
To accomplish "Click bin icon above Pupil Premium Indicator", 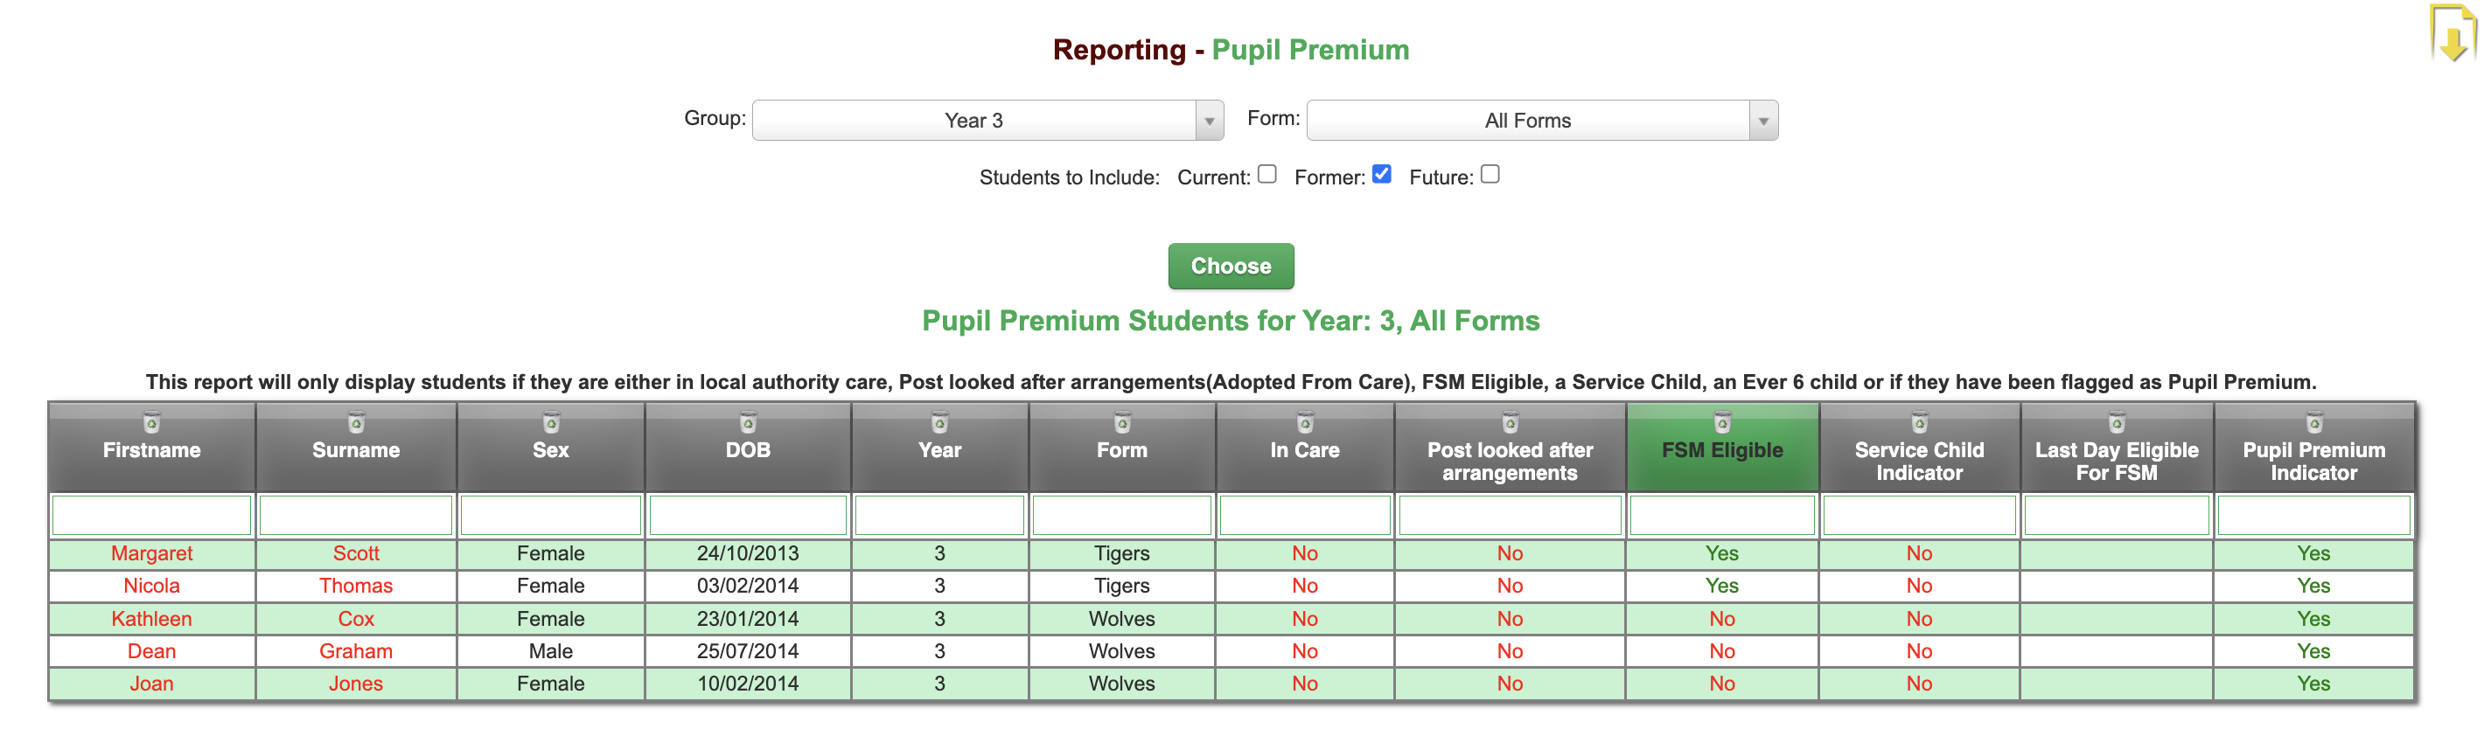I will [x=2313, y=422].
